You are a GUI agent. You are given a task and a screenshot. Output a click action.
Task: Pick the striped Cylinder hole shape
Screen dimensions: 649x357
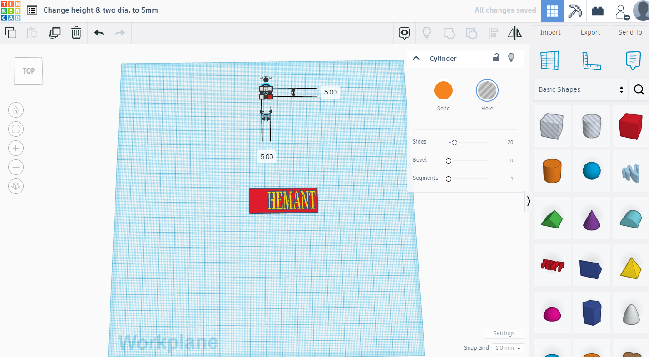[x=591, y=126]
